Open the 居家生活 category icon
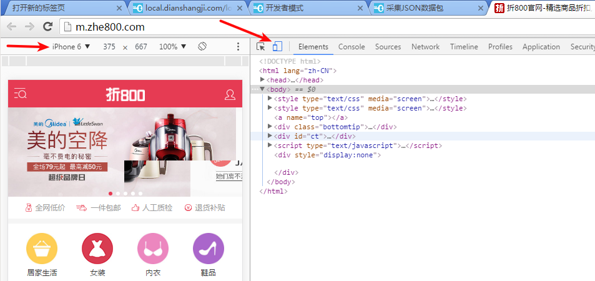 [42, 249]
